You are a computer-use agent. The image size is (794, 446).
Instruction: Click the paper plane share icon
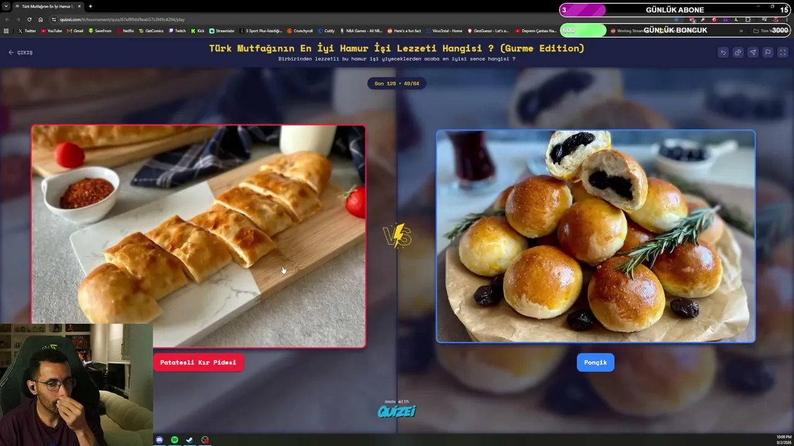click(x=752, y=53)
